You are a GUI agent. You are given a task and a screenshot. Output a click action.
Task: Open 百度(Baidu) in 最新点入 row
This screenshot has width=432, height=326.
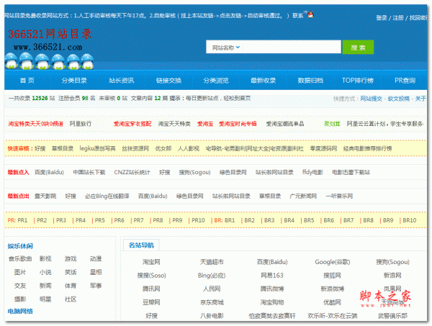[49, 173]
